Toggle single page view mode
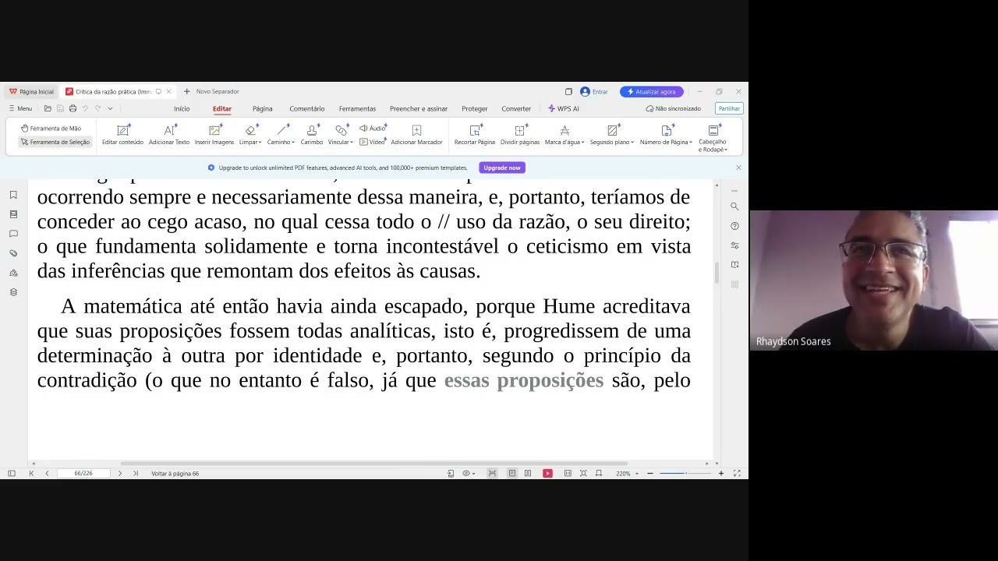 click(511, 473)
